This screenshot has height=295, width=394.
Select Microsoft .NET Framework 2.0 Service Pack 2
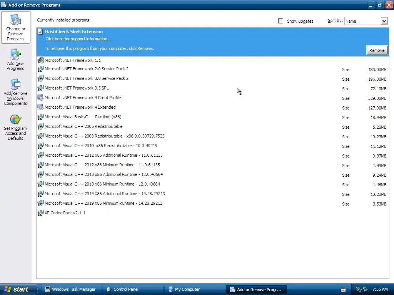pyautogui.click(x=212, y=69)
